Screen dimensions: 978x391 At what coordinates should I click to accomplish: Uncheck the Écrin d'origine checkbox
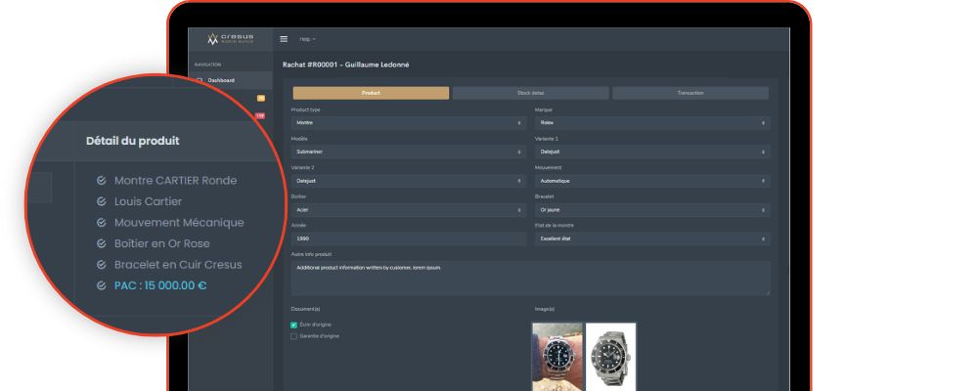pos(293,325)
